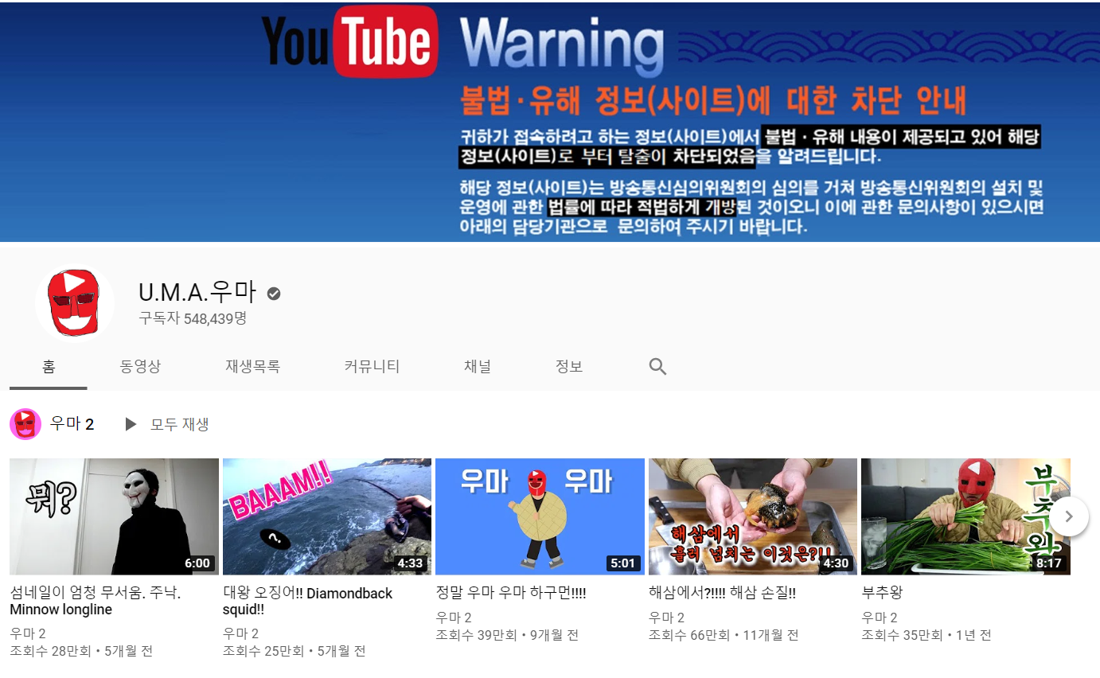Screen dimensions: 1100x678
Task: Click the 8:17 duration badge
Action: pos(1048,563)
